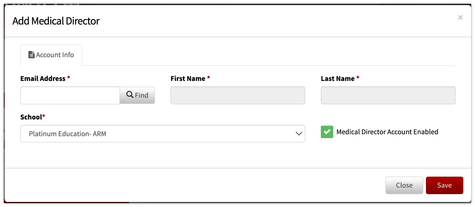Click the Find button

[137, 95]
